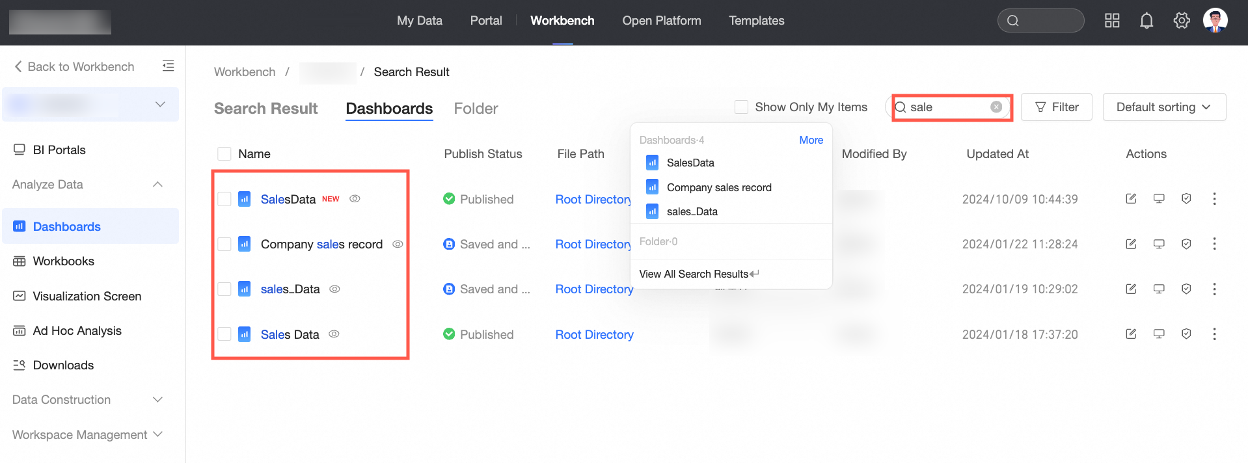Open Open Platform in top navigation
The height and width of the screenshot is (463, 1248).
coord(662,21)
